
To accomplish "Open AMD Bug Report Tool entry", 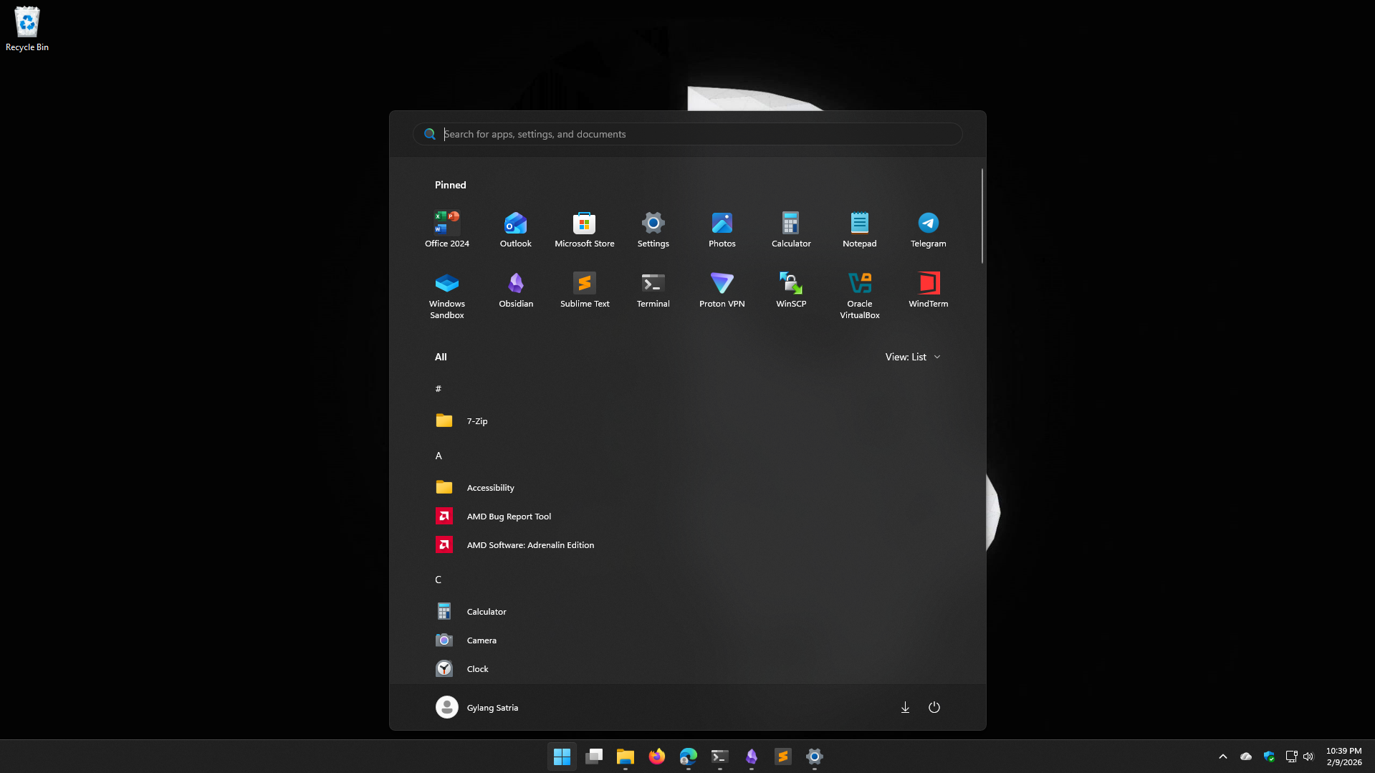I will (508, 517).
